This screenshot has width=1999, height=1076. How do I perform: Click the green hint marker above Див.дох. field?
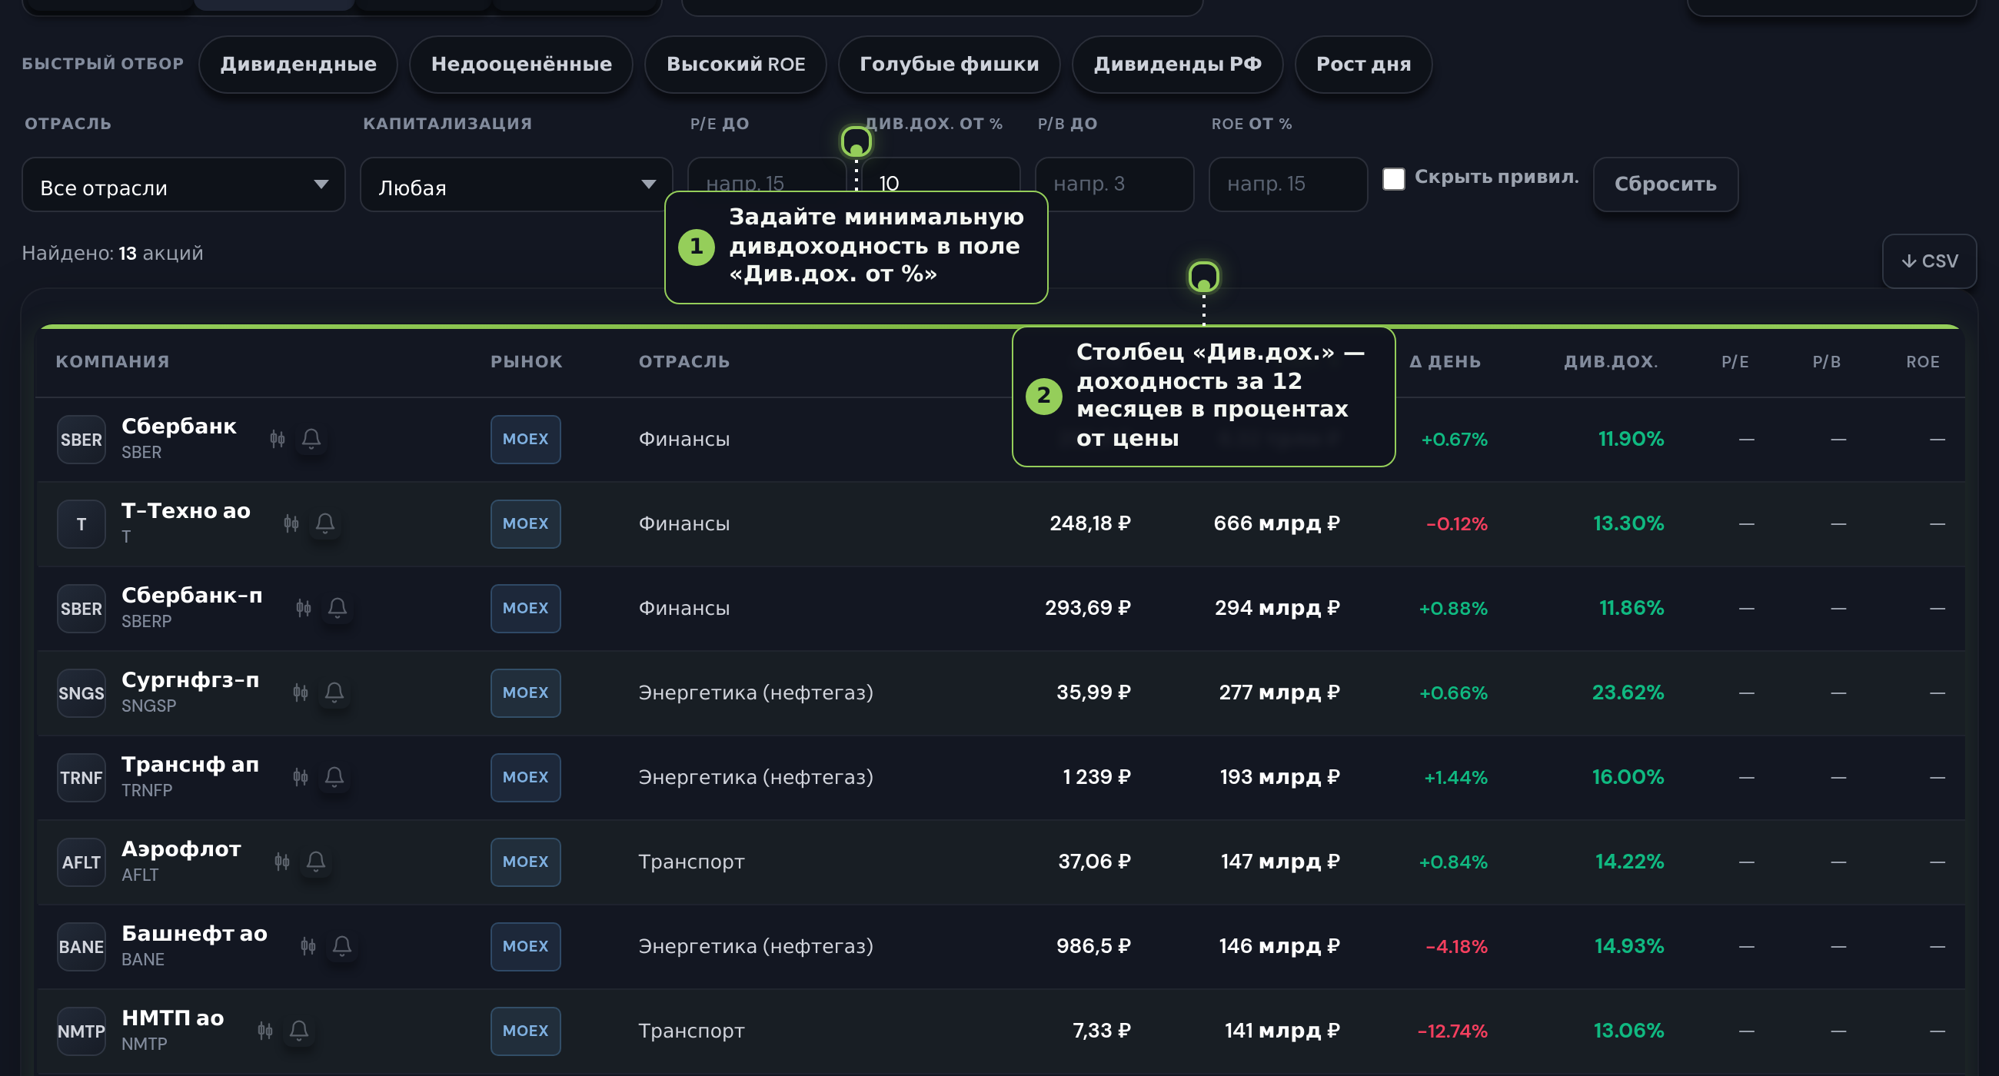[x=856, y=142]
